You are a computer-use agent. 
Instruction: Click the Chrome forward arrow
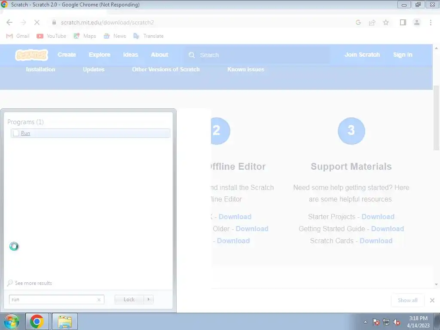coord(23,22)
